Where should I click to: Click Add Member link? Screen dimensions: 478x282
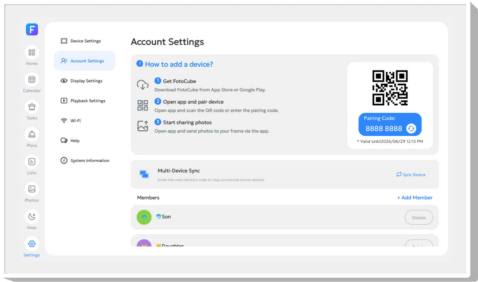pyautogui.click(x=415, y=198)
